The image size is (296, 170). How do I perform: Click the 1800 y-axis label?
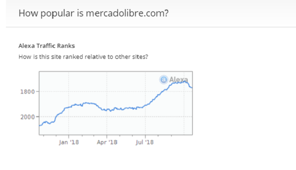[x=27, y=92]
